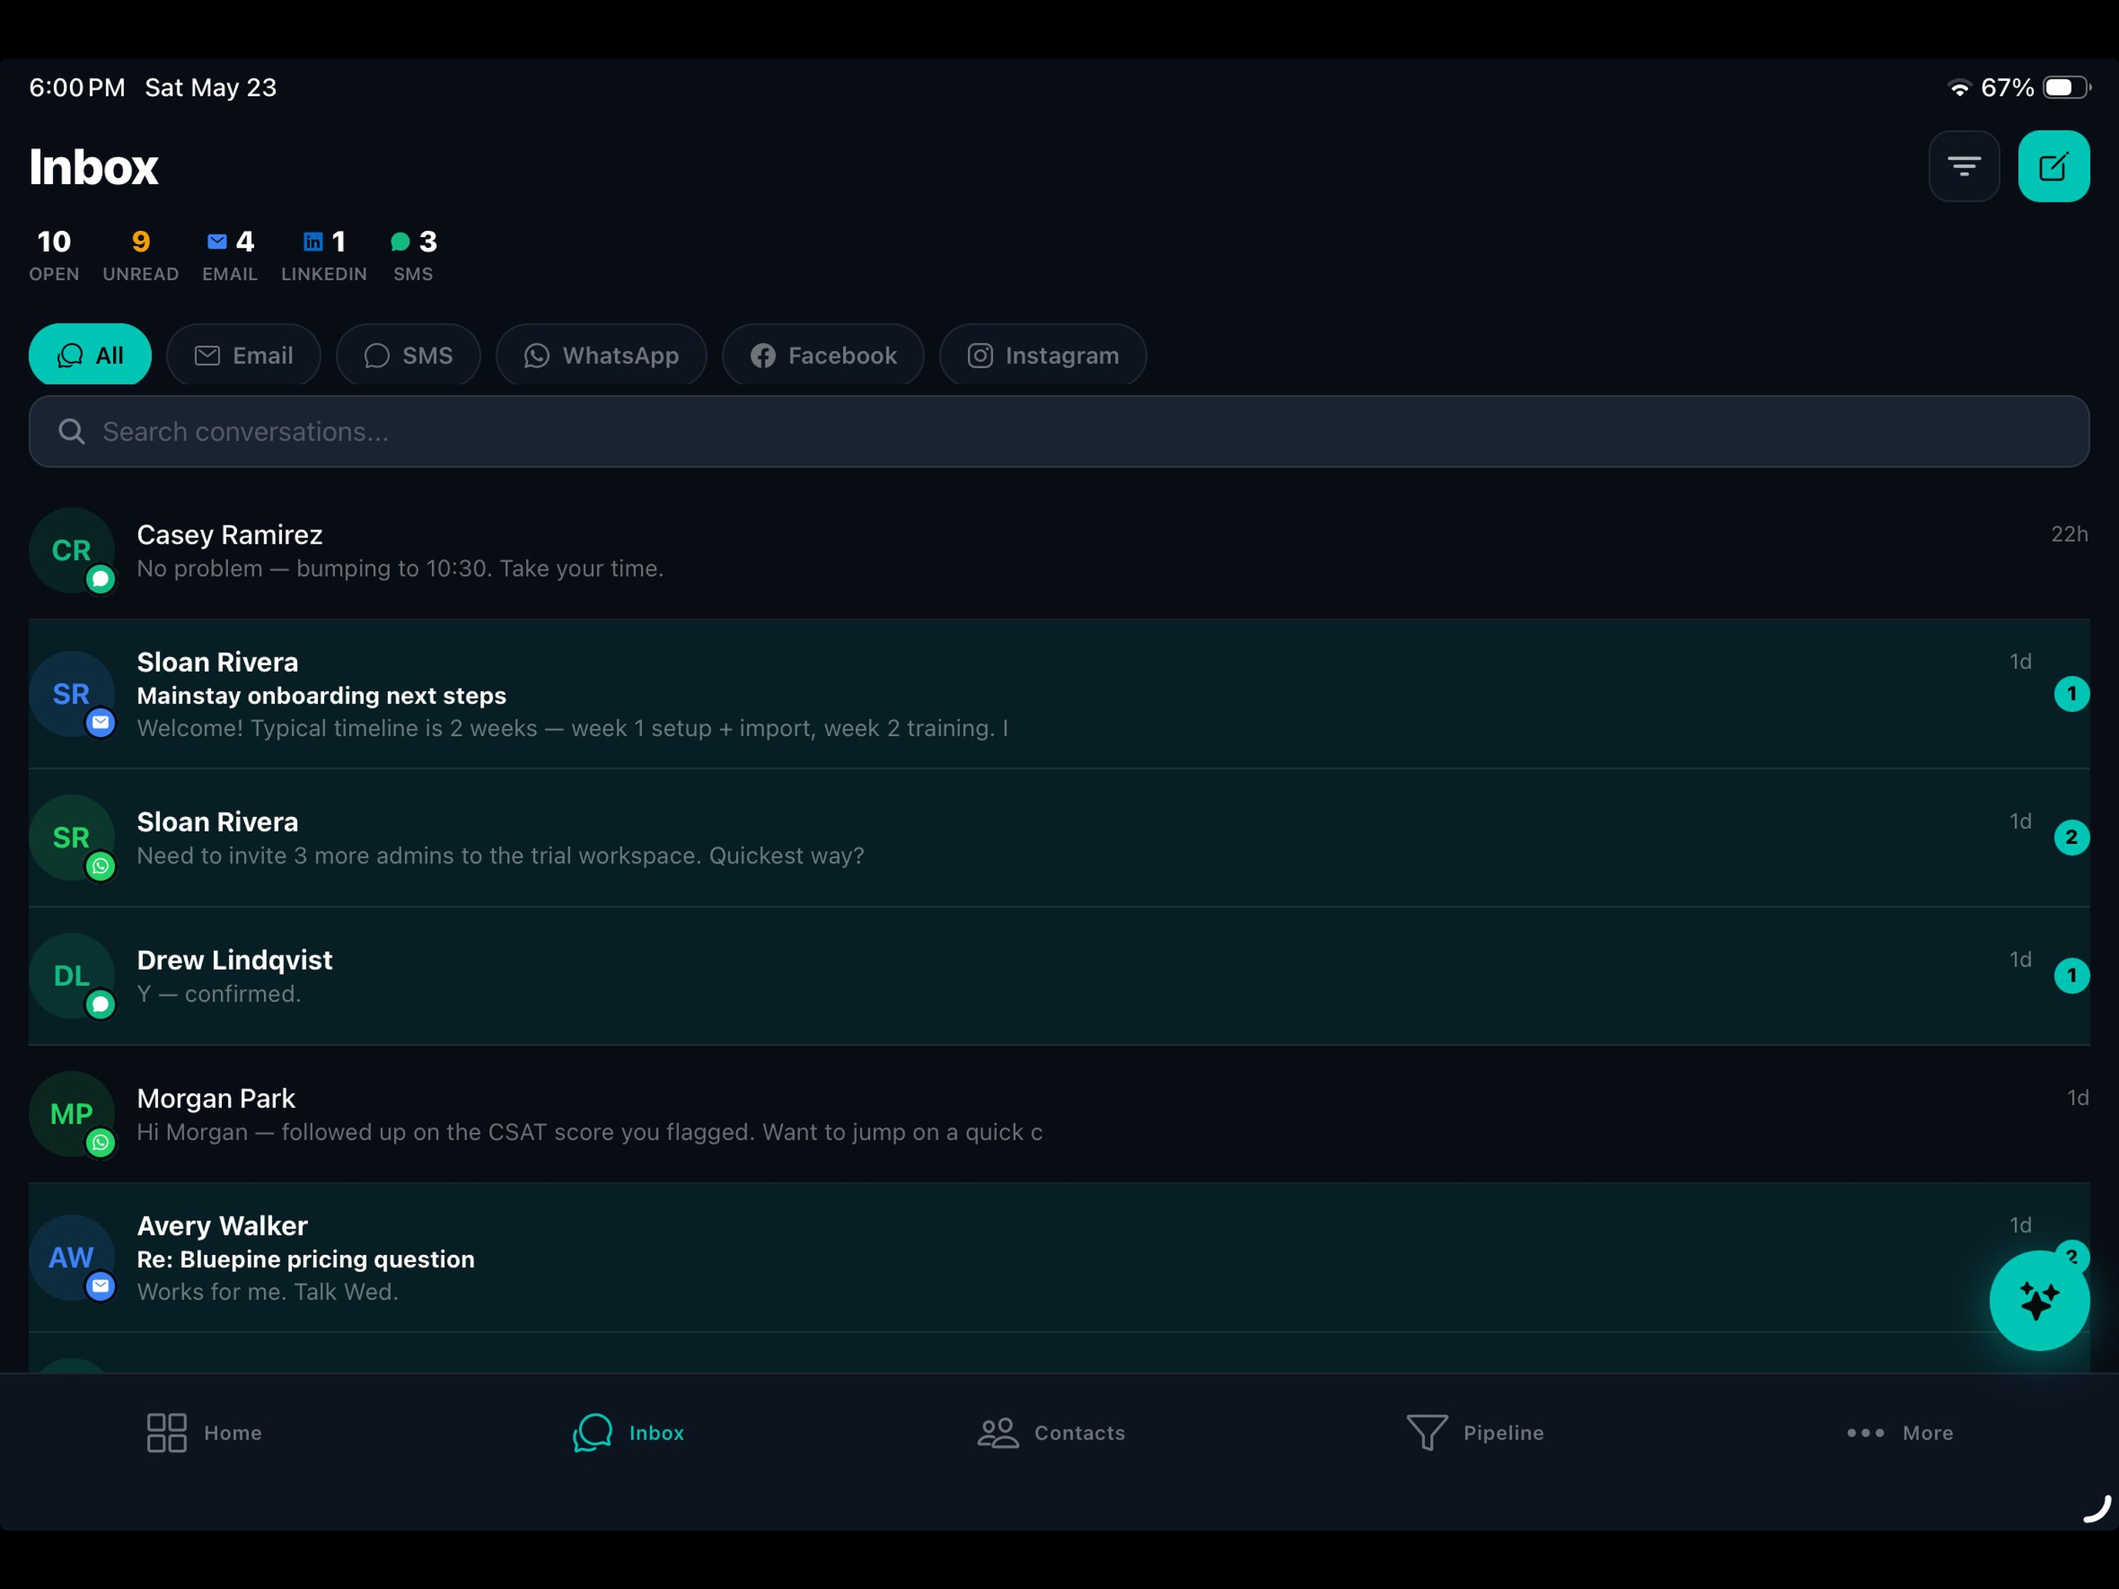Open 'Re: Bluepine pricing question' email
The width and height of the screenshot is (2119, 1589).
pos(1059,1258)
